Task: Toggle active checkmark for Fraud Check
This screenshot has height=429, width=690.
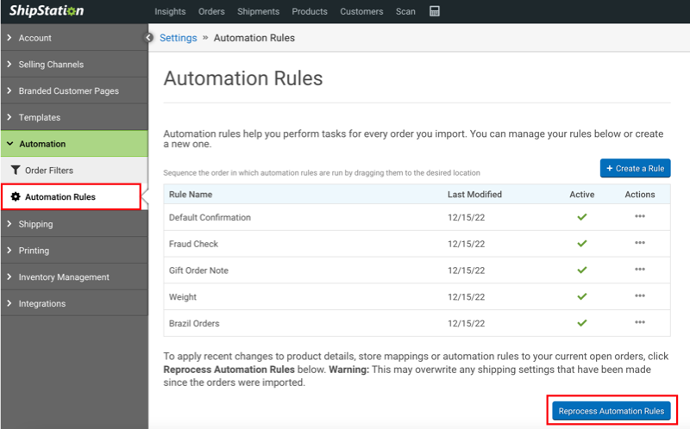Action: point(581,243)
